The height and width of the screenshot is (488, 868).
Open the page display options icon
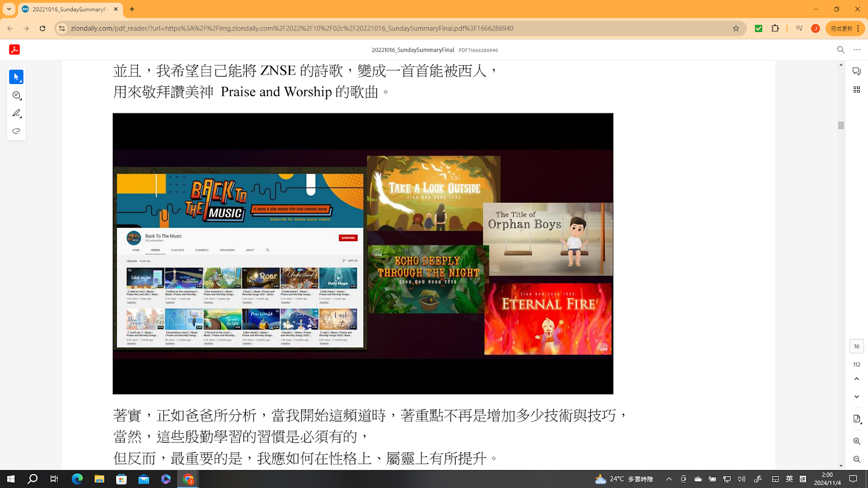pos(857,419)
